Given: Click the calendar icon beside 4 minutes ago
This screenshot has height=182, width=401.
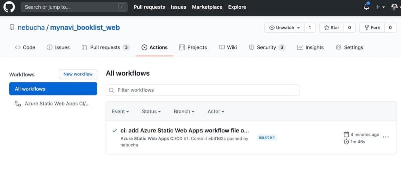Looking at the screenshot, I should [346, 135].
